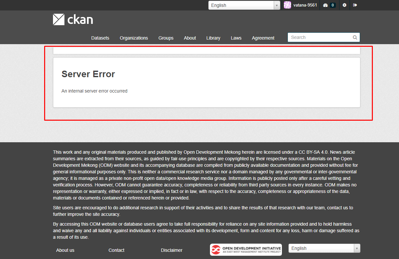Open the top English language dropdown
Image resolution: width=399 pixels, height=259 pixels.
241,5
